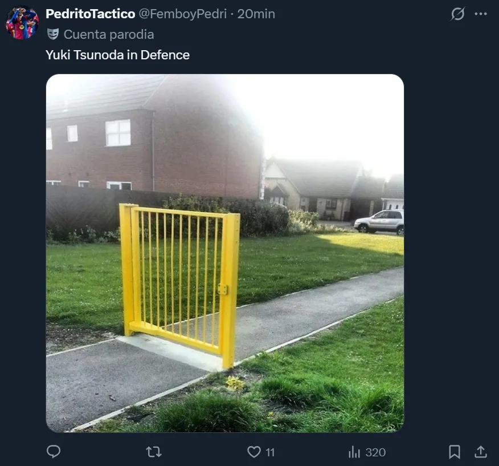Repost using the retweet arrows icon

click(x=154, y=452)
